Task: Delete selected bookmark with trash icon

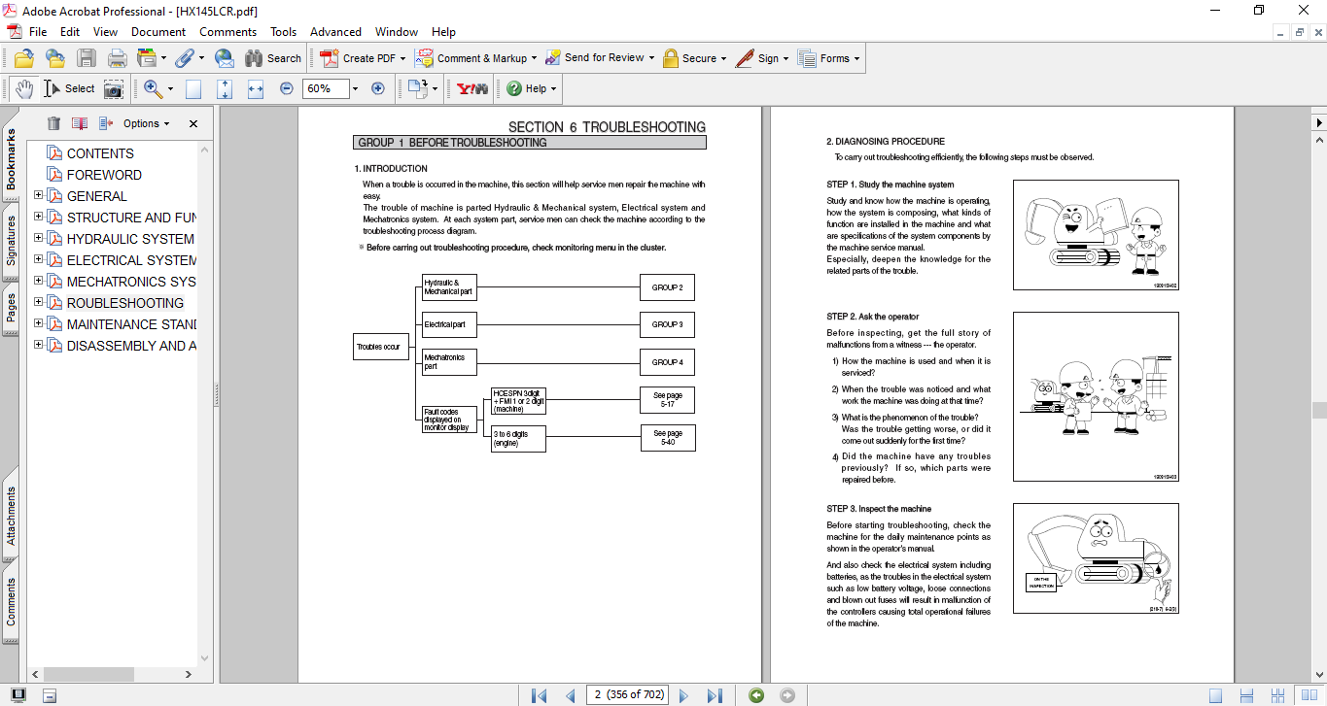Action: tap(53, 123)
